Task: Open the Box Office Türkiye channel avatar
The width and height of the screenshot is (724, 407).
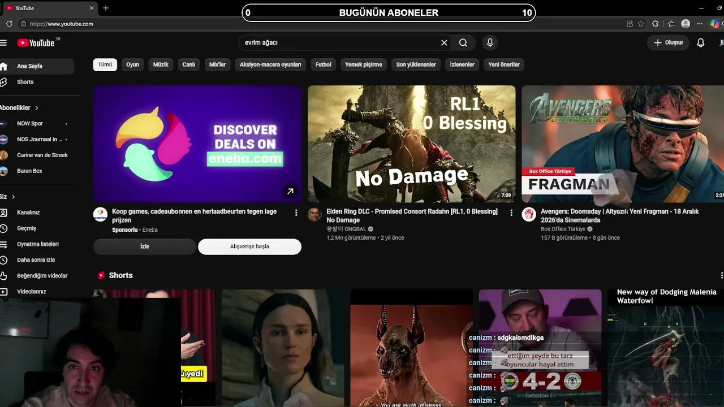Action: pyautogui.click(x=529, y=214)
